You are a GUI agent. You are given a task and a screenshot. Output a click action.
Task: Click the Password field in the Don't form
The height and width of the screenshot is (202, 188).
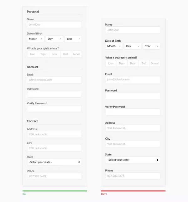tap(133, 96)
